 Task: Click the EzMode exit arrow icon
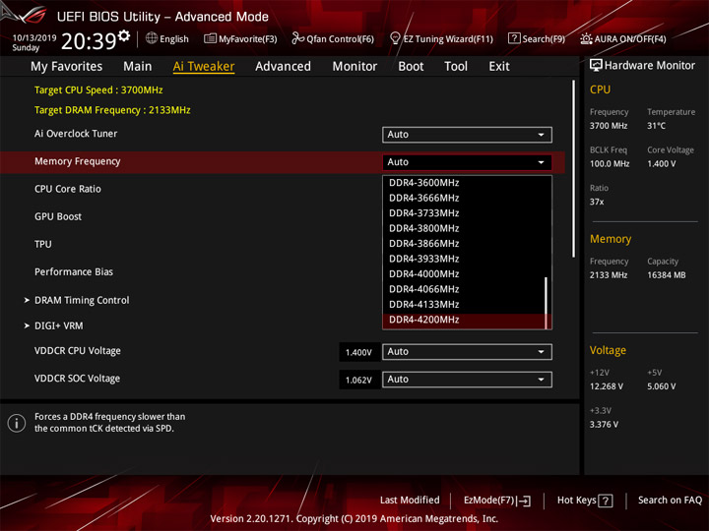524,501
